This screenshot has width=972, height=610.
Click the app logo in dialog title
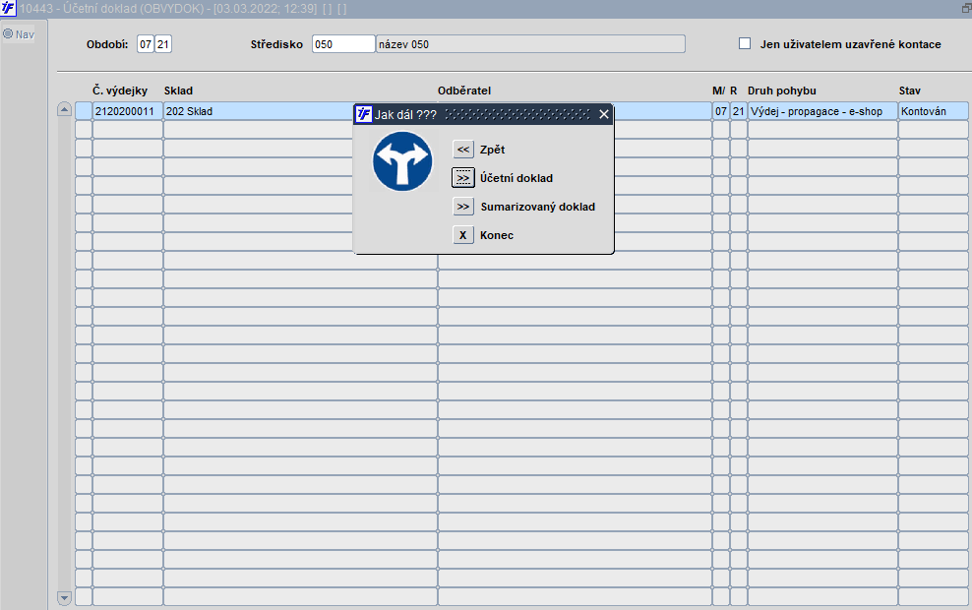coord(364,114)
